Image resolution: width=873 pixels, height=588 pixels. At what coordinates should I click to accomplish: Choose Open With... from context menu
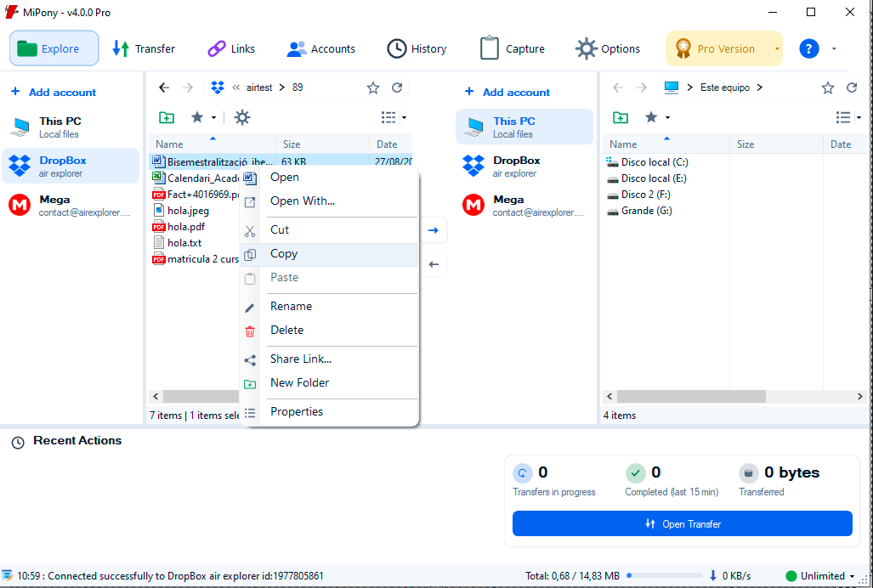click(328, 201)
